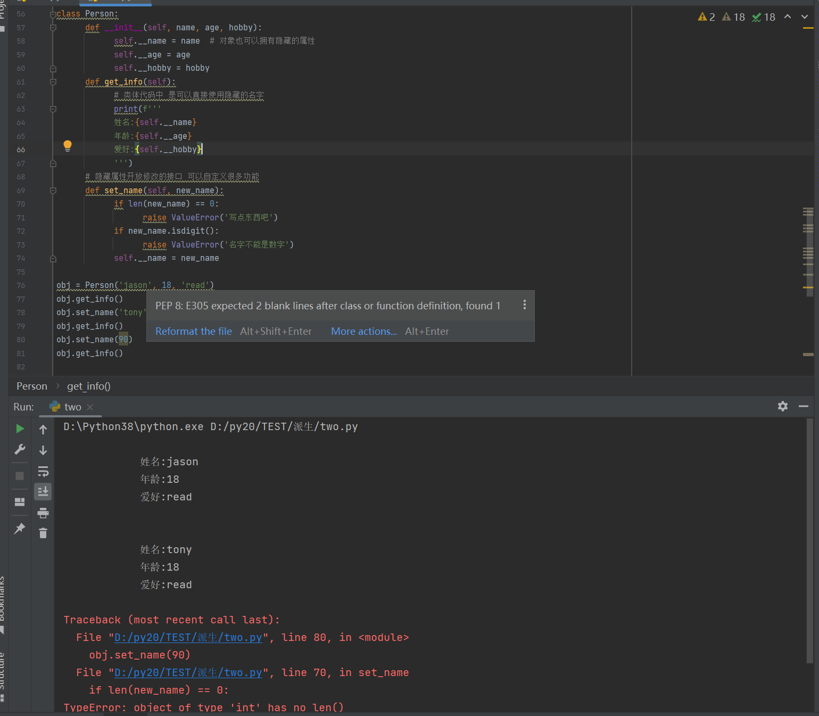Click the Run console vertical scrollbar

tap(810, 540)
